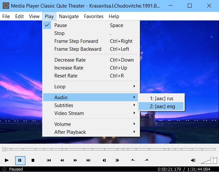Open the Navigate menu
The height and width of the screenshot is (172, 219).
pos(69,16)
